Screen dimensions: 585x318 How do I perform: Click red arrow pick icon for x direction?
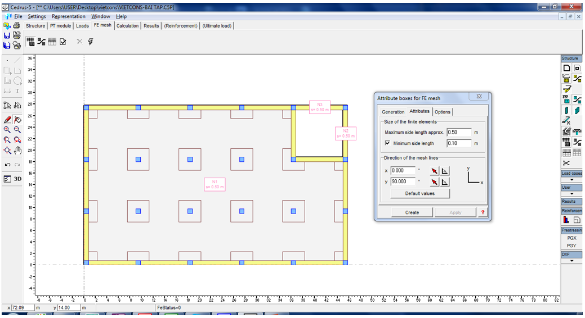(x=434, y=171)
